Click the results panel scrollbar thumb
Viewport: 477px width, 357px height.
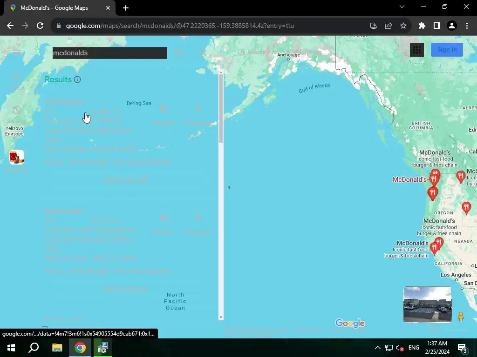pyautogui.click(x=221, y=109)
